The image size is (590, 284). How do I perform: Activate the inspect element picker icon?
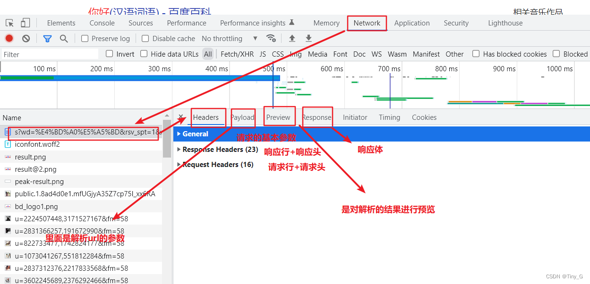click(9, 23)
